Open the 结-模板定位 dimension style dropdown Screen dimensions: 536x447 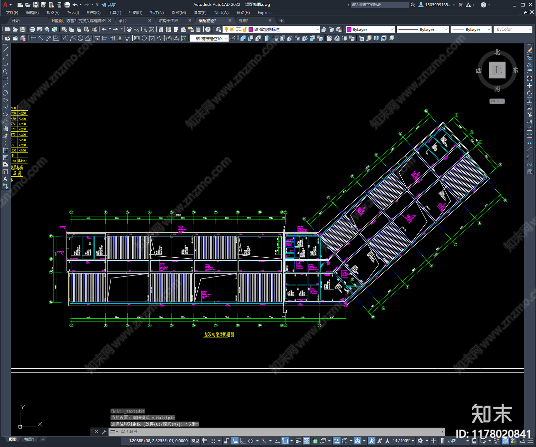point(209,39)
